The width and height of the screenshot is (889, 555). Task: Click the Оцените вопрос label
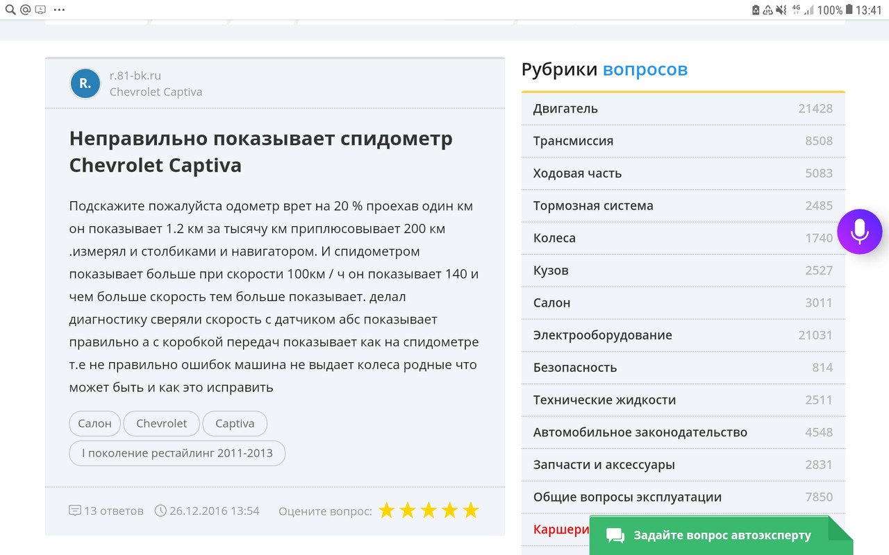pyautogui.click(x=325, y=511)
